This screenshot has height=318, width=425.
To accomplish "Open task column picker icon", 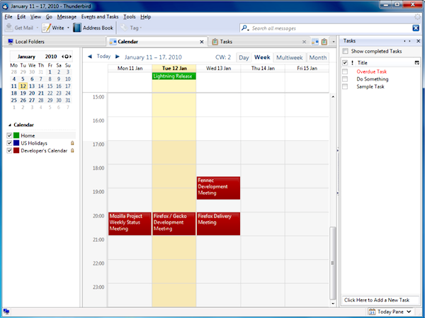I will (416, 63).
